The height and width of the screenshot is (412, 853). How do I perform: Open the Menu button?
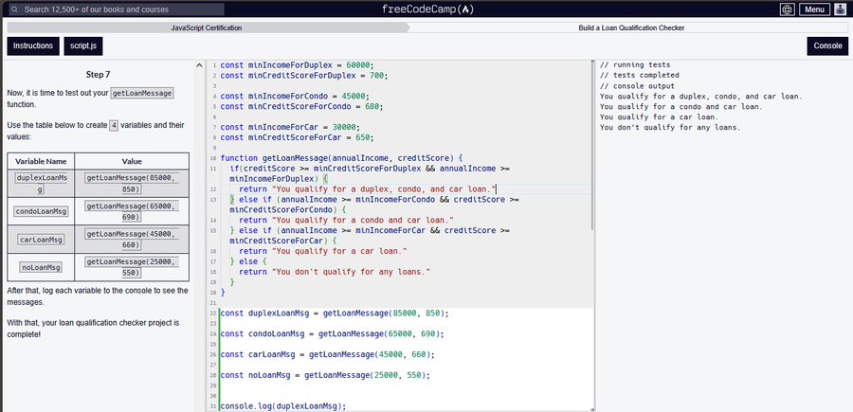[x=814, y=9]
